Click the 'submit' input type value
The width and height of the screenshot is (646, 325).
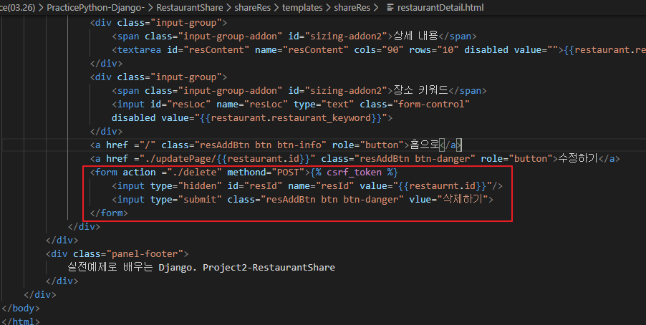200,199
